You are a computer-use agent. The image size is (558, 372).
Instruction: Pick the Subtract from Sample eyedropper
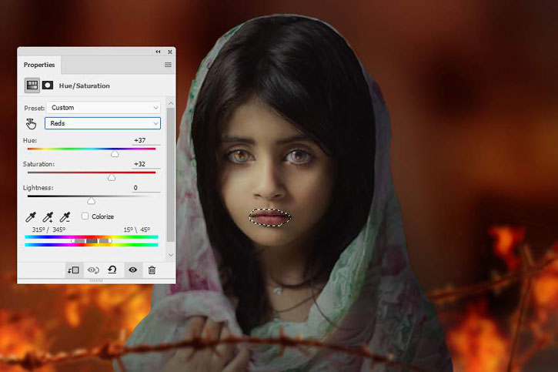(x=65, y=216)
